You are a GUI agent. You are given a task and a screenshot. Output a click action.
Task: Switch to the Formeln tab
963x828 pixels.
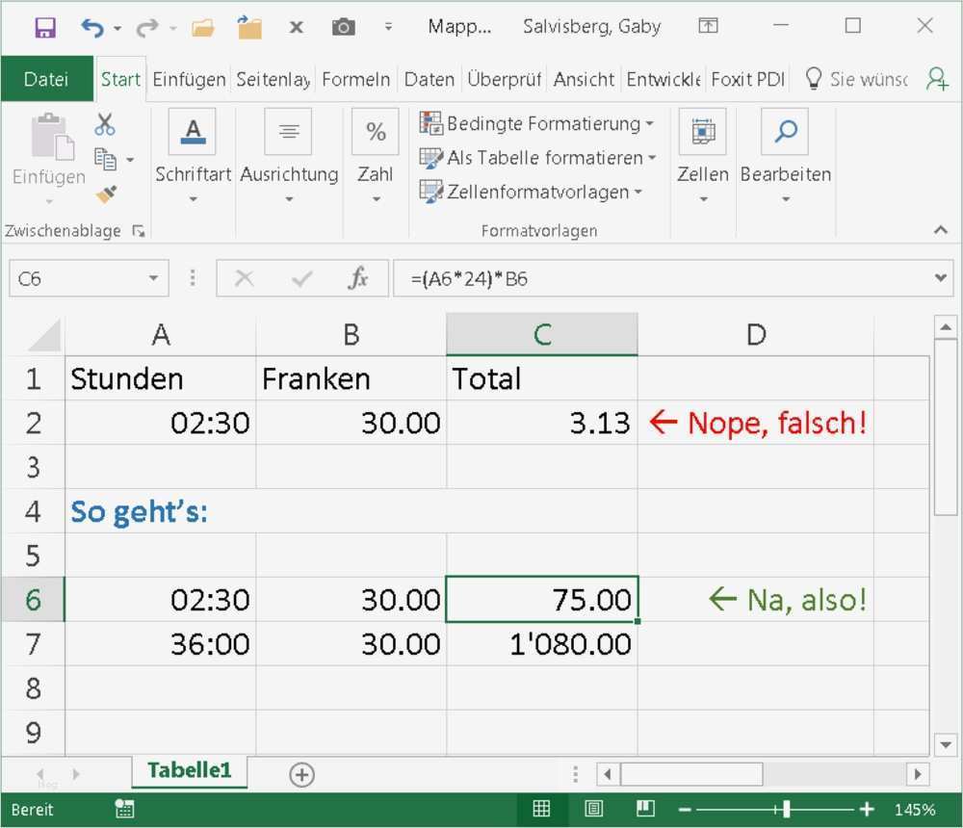355,79
